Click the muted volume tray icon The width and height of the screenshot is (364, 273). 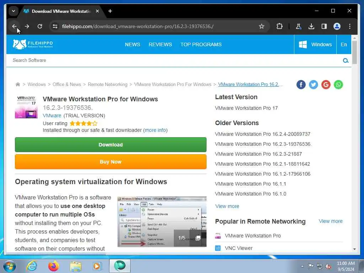coord(328,266)
